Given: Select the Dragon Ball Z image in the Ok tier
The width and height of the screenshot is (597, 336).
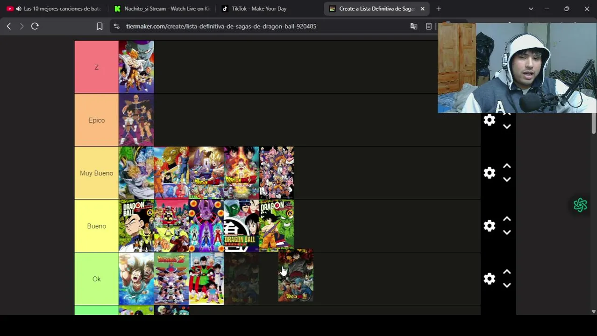Looking at the screenshot, I should pyautogui.click(x=171, y=279).
